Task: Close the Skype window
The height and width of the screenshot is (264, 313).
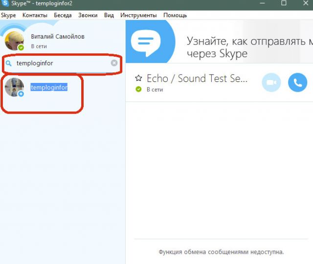Action: coord(306,3)
